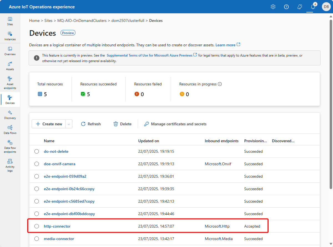Select the do-not-delete row radio button
Viewport: 333px width, 247px height.
point(37,151)
